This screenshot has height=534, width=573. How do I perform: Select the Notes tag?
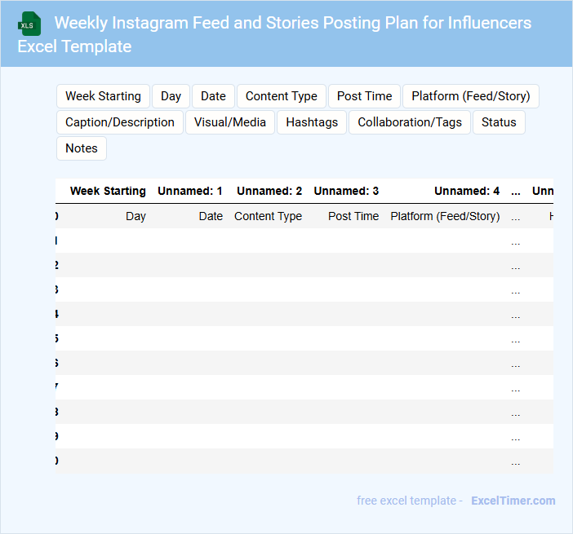pyautogui.click(x=82, y=148)
